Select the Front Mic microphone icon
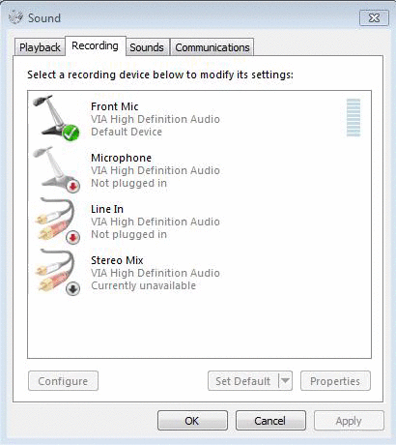 [54, 117]
